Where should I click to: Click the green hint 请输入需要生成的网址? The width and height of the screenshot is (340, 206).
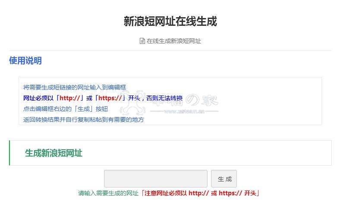(108, 193)
